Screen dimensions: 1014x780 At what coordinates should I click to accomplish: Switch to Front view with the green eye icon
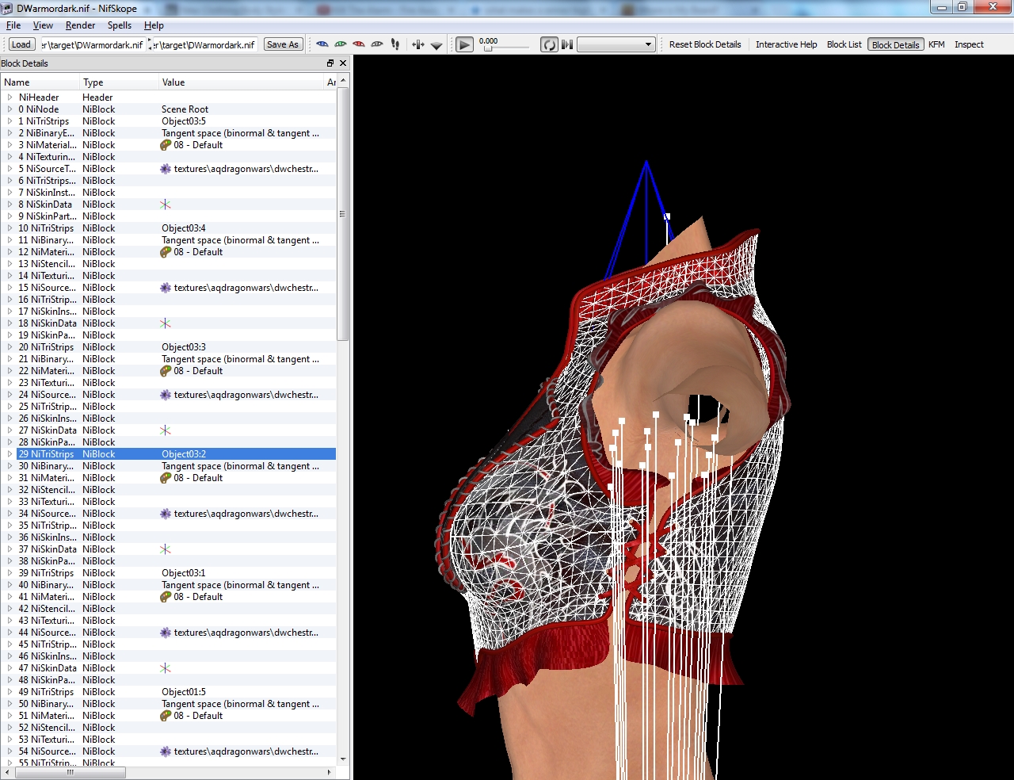(x=341, y=44)
